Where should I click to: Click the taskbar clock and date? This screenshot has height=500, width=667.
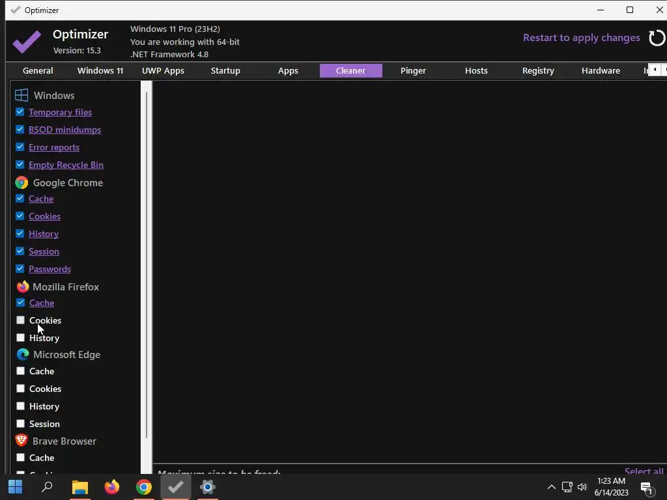[611, 487]
